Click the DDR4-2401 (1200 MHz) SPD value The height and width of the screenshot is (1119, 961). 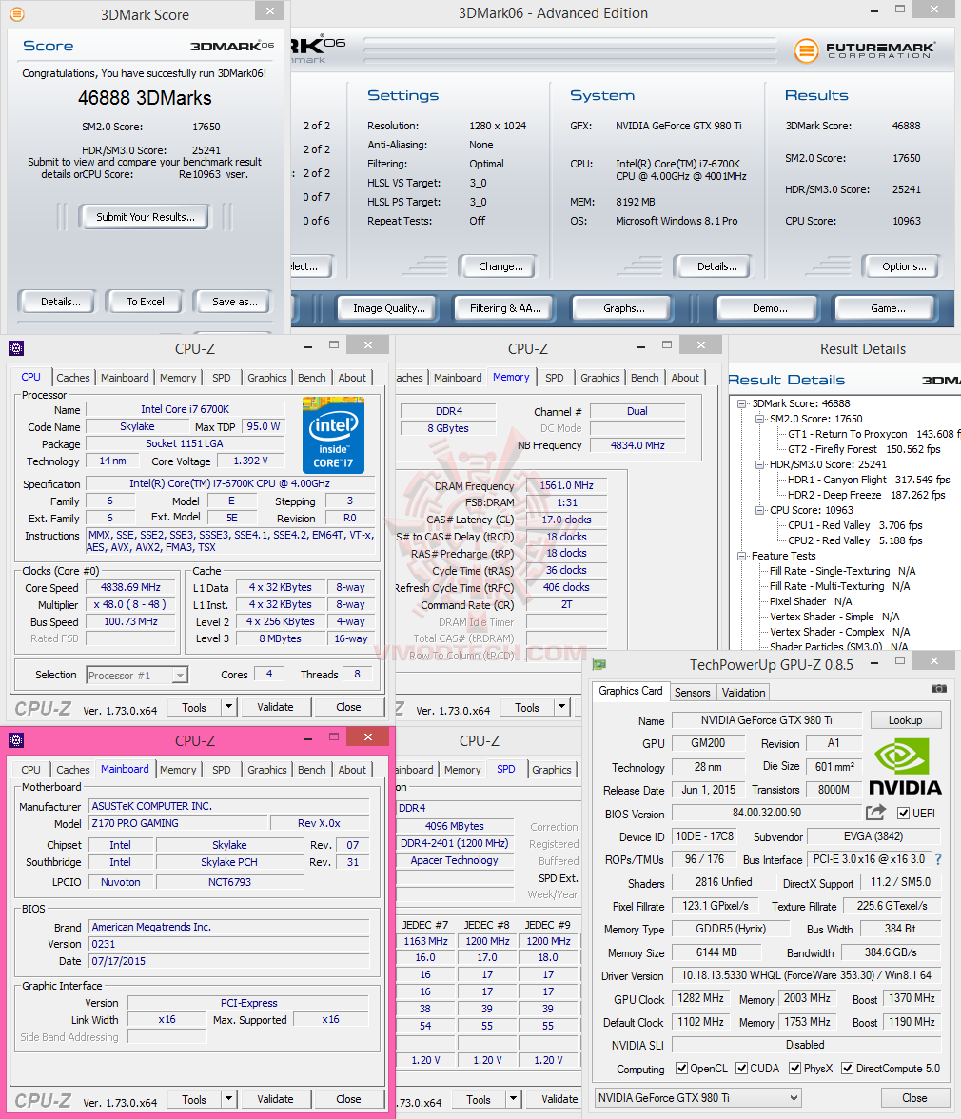point(455,843)
